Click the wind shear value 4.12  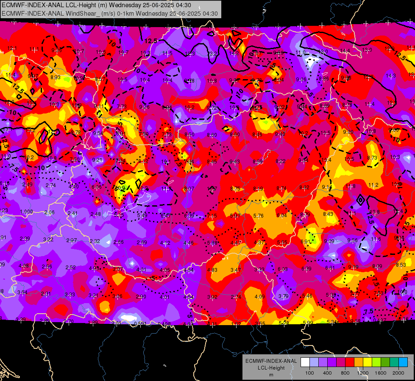tap(165, 243)
